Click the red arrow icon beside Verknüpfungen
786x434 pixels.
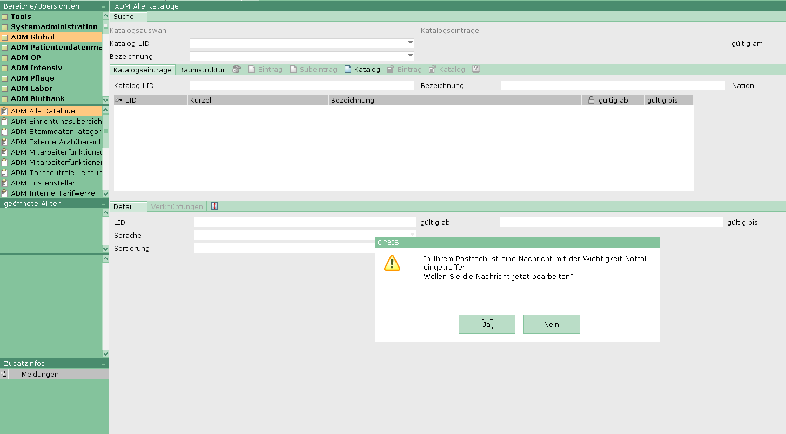tap(214, 206)
